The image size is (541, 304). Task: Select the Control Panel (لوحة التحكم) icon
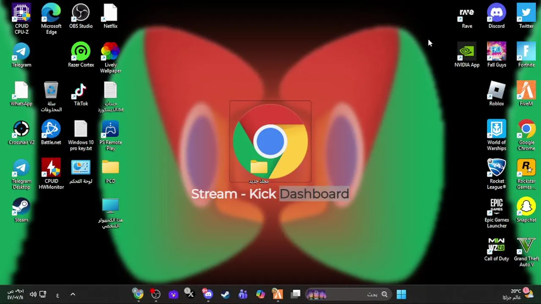pyautogui.click(x=81, y=171)
